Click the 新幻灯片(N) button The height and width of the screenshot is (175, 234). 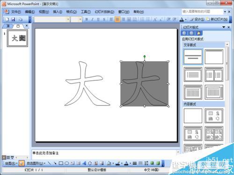pyautogui.click(x=217, y=20)
